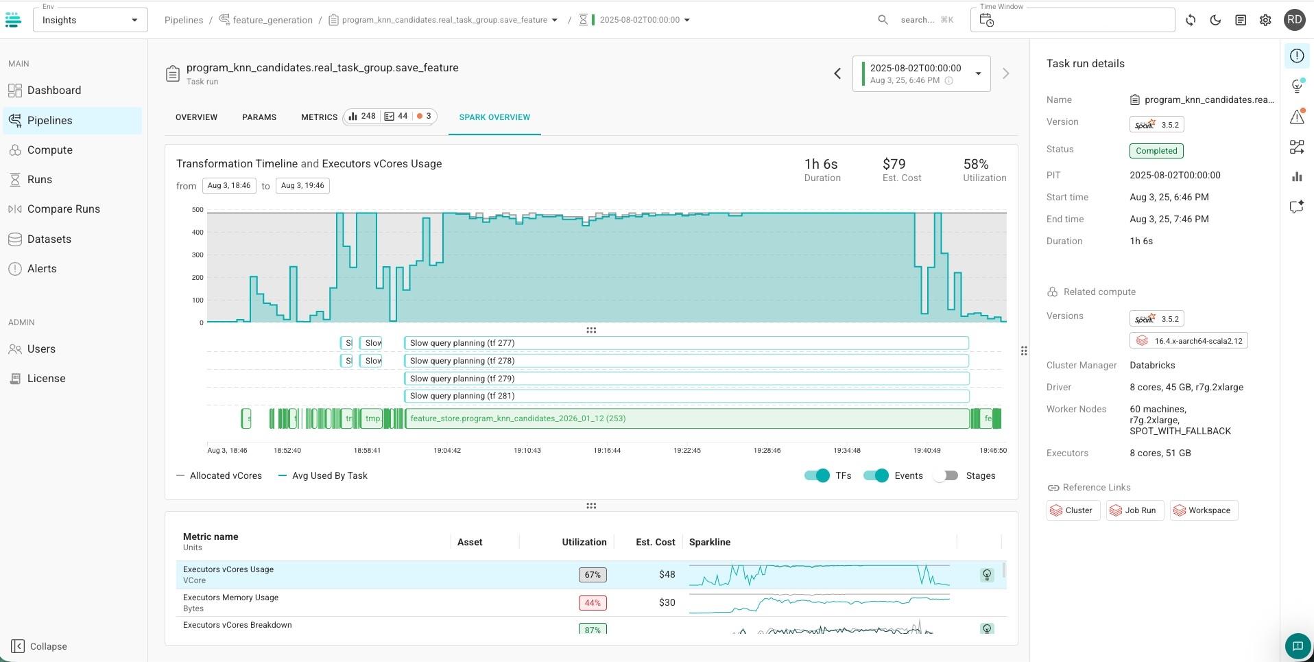Image resolution: width=1314 pixels, height=662 pixels.
Task: Open the lightbulb insights icon in right rail
Action: click(x=1297, y=86)
